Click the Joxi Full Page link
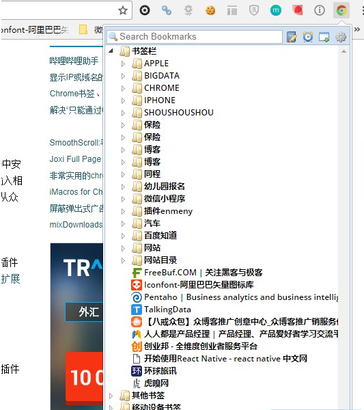Viewport: 364px width, 410px height. (75, 159)
